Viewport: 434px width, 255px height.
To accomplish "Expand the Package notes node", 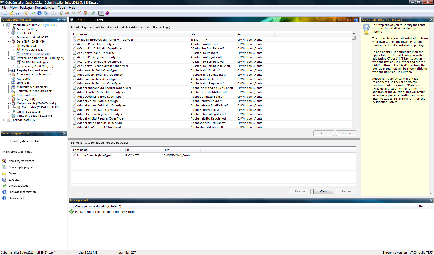I will [x=4, y=120].
